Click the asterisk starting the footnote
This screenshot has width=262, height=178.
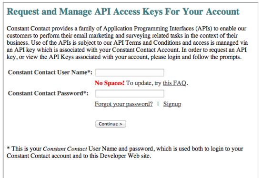pyautogui.click(x=8, y=148)
